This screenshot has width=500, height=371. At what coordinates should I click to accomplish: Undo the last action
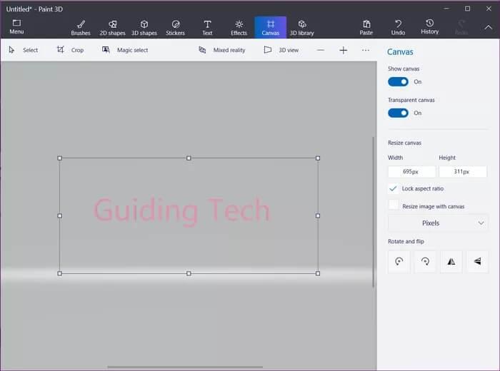tap(398, 28)
